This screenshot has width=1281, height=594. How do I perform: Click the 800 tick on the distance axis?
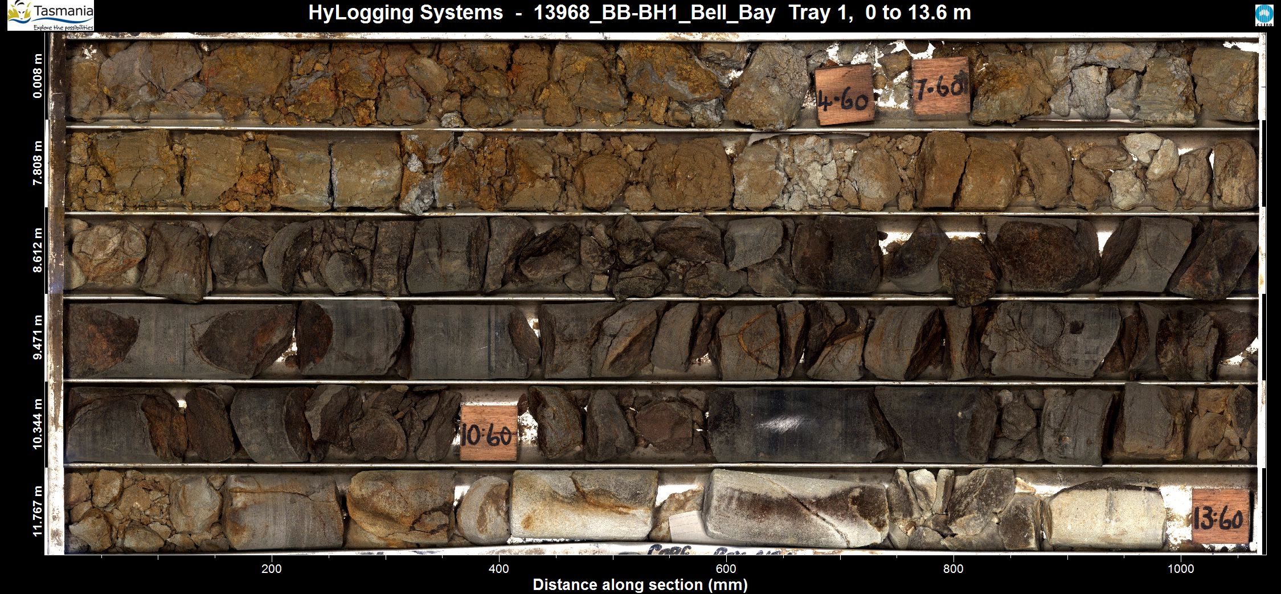(x=953, y=568)
